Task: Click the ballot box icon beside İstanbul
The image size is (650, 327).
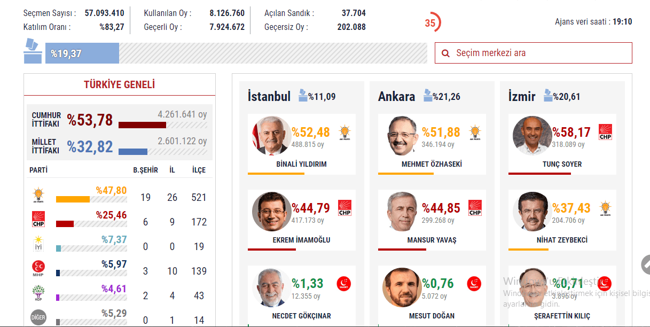Action: click(x=303, y=96)
